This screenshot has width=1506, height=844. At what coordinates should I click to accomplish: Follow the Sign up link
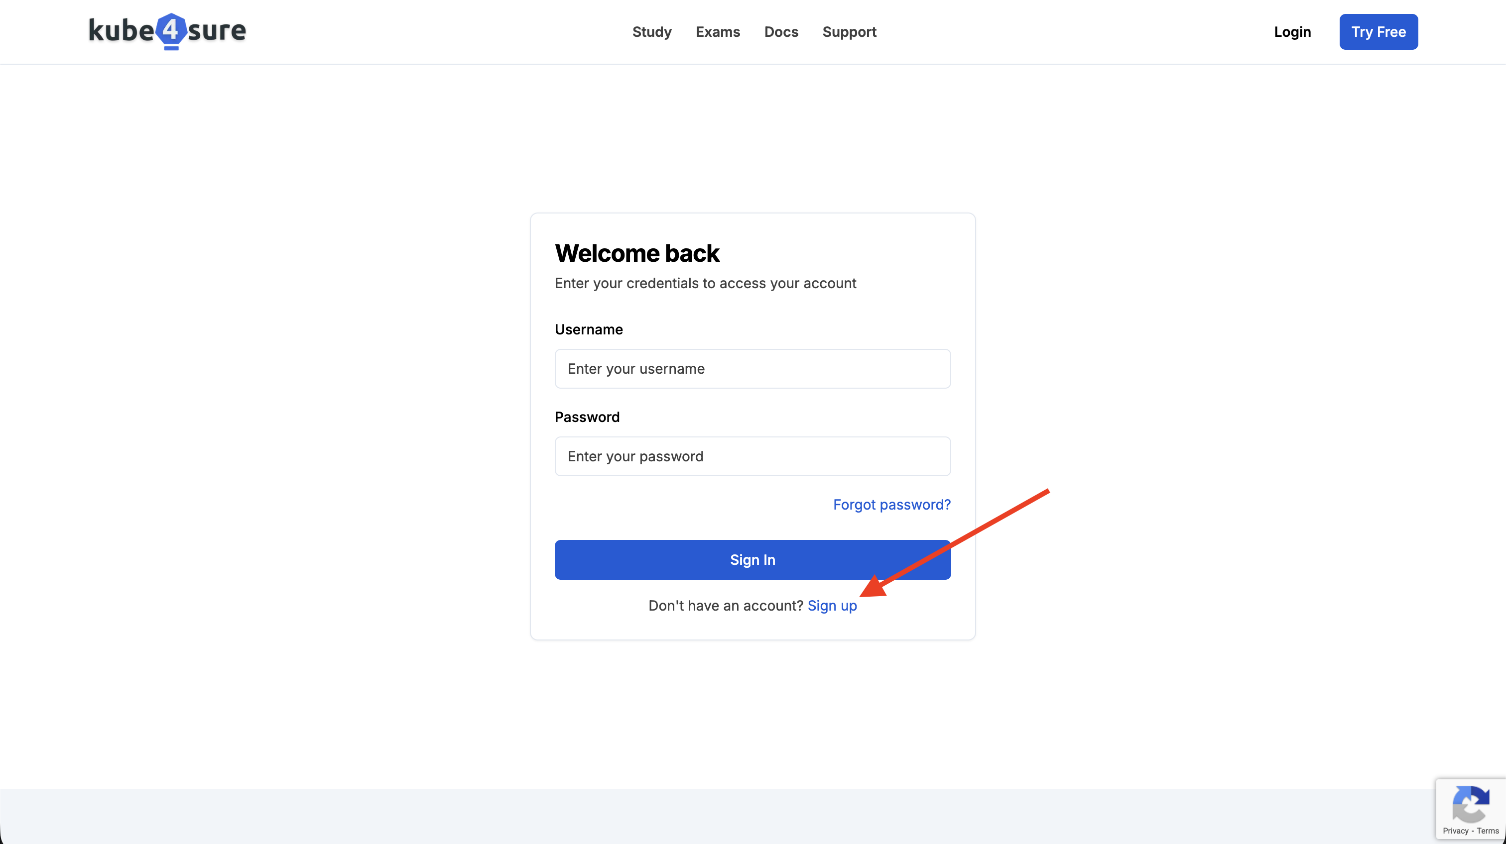coord(832,606)
